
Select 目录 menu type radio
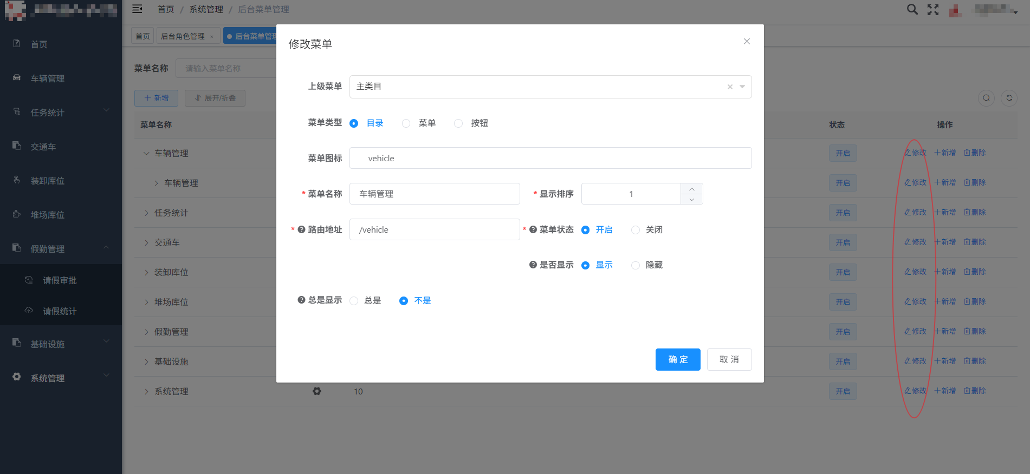coord(354,123)
